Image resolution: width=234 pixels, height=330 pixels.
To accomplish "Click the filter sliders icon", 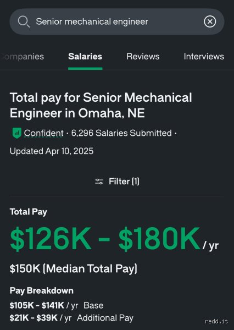I will click(x=99, y=182).
